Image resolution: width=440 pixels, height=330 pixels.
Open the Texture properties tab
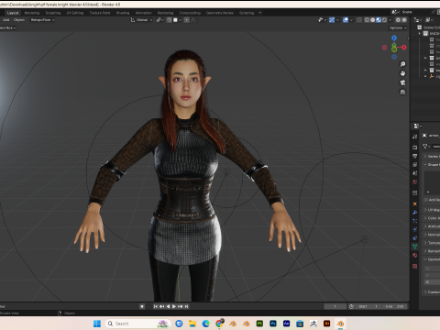click(x=414, y=266)
